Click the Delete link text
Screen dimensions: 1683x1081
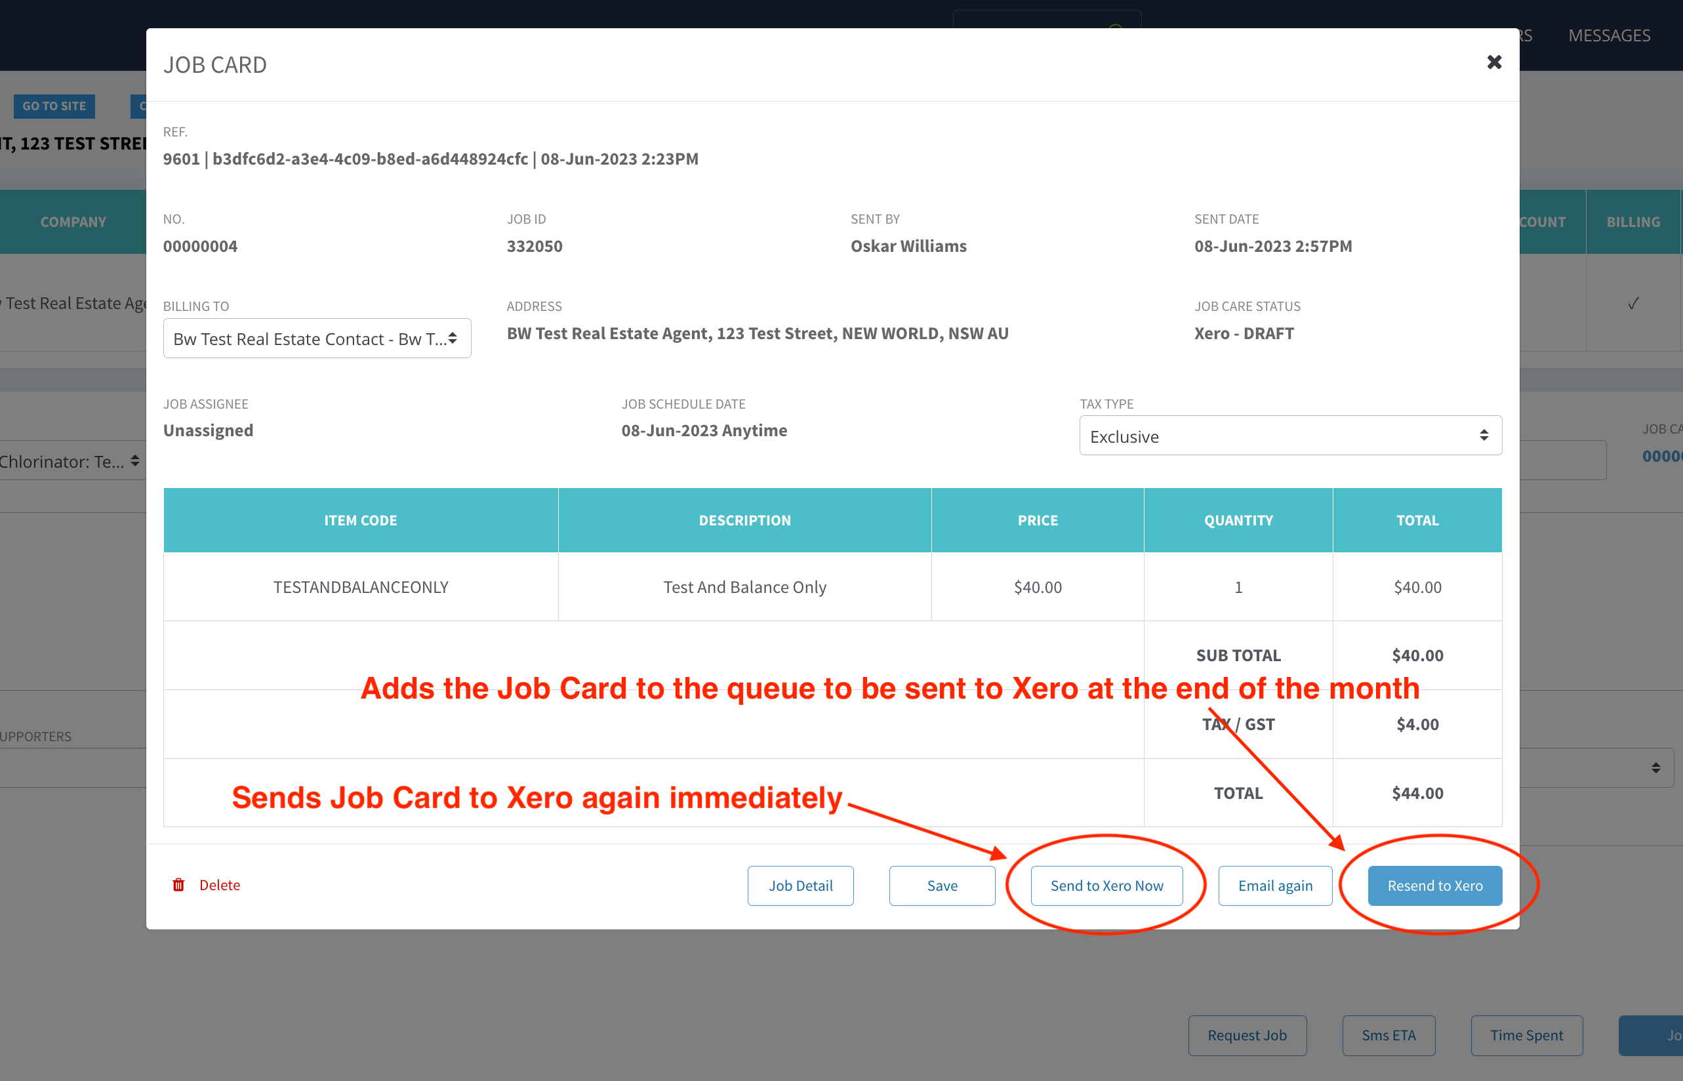coord(220,885)
